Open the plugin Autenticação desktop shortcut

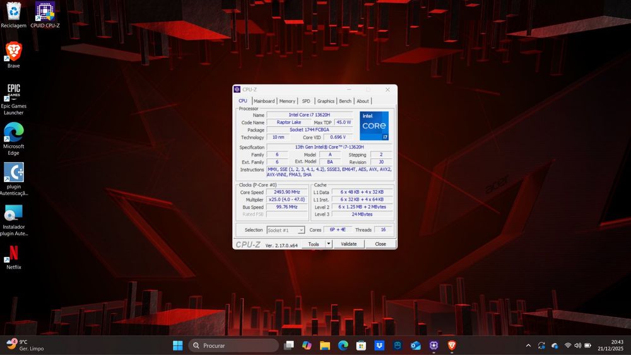[x=13, y=179]
